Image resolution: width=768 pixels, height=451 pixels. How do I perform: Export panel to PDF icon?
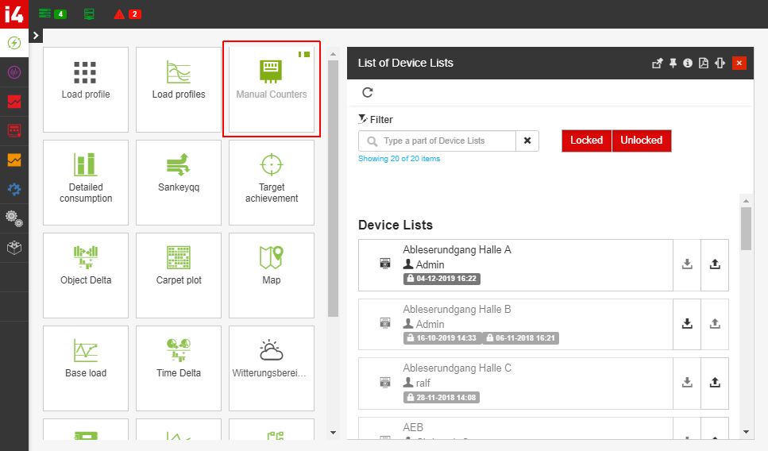[x=703, y=64]
